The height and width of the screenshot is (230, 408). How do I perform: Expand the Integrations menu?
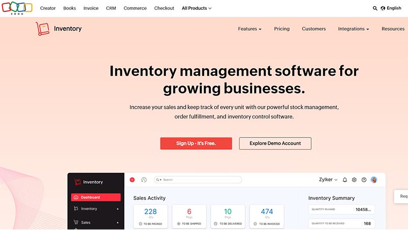coord(353,29)
